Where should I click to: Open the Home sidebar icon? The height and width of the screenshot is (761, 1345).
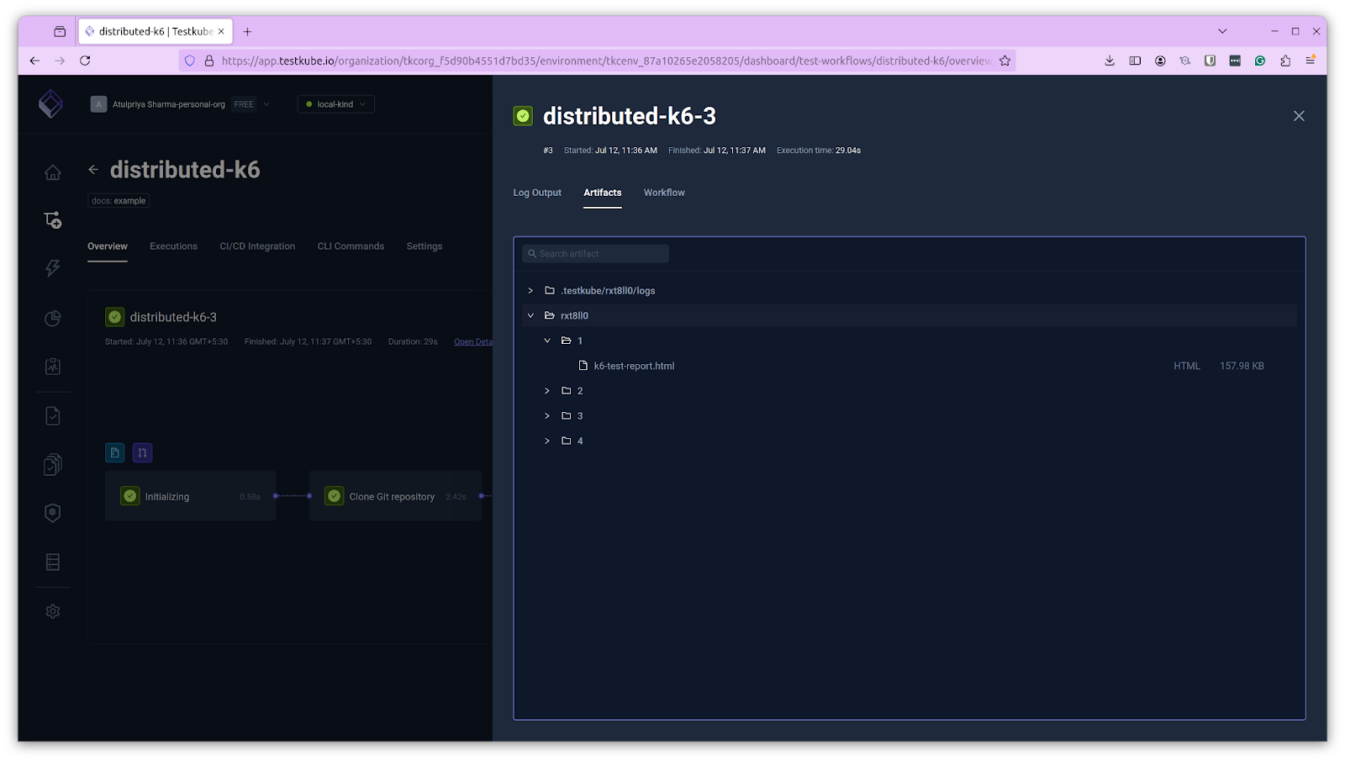click(53, 172)
